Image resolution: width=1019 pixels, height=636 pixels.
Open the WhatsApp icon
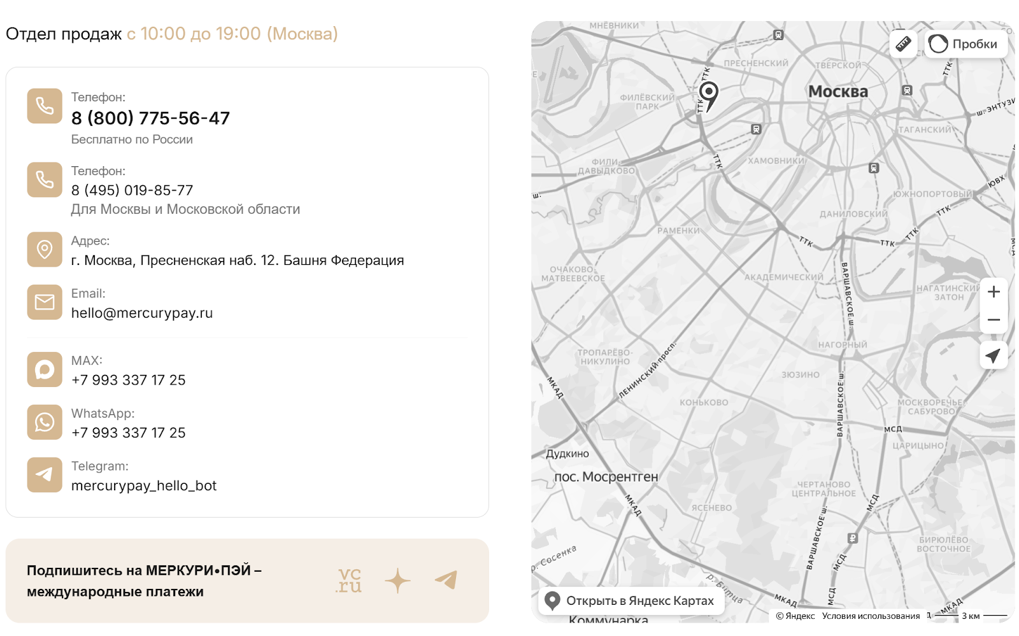45,422
